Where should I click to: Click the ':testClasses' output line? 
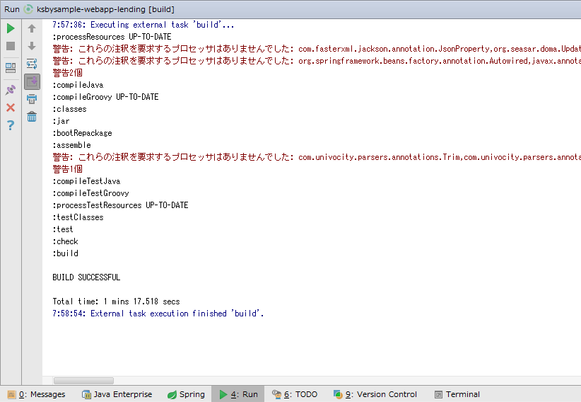[78, 217]
